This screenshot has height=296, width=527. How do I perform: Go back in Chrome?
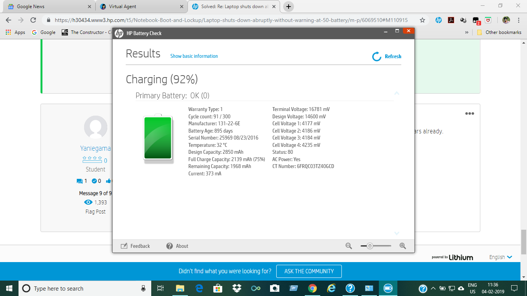(8, 20)
